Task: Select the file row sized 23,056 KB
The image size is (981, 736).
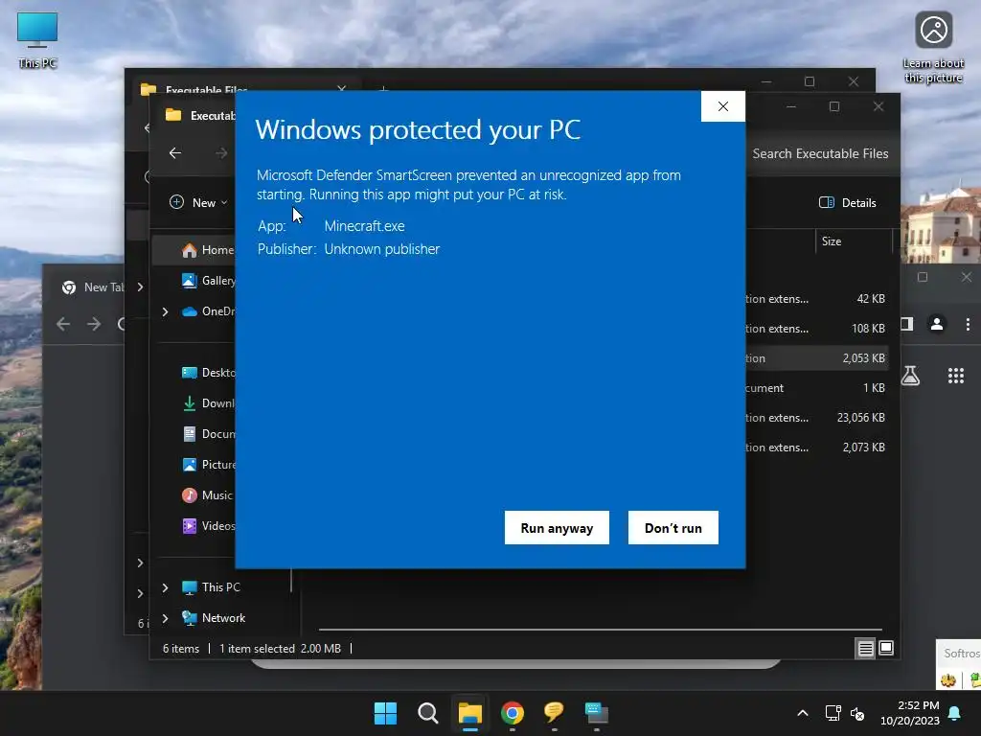Action: [x=816, y=418]
